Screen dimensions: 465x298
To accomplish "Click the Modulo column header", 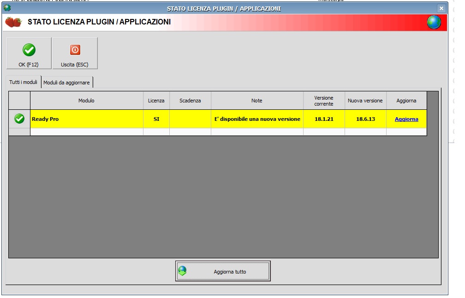I will click(87, 101).
